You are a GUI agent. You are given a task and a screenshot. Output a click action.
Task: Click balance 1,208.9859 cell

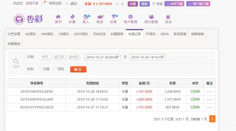172,92
